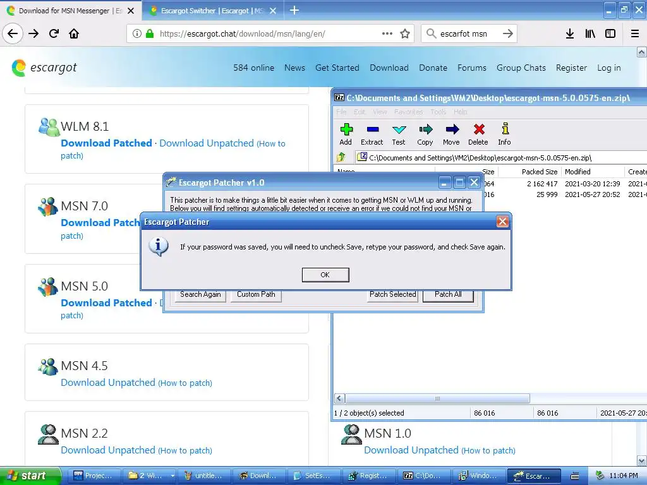
Task: Close the Escargot Patcher message dialog
Action: coord(502,222)
